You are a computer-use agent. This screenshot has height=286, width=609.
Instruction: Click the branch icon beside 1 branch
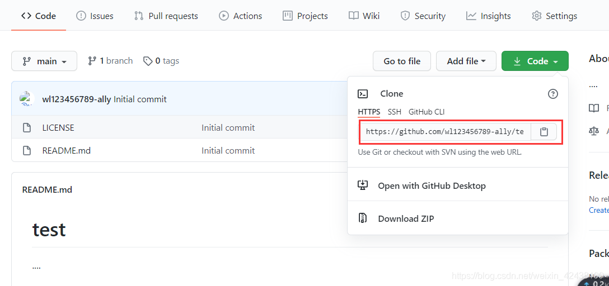point(92,61)
